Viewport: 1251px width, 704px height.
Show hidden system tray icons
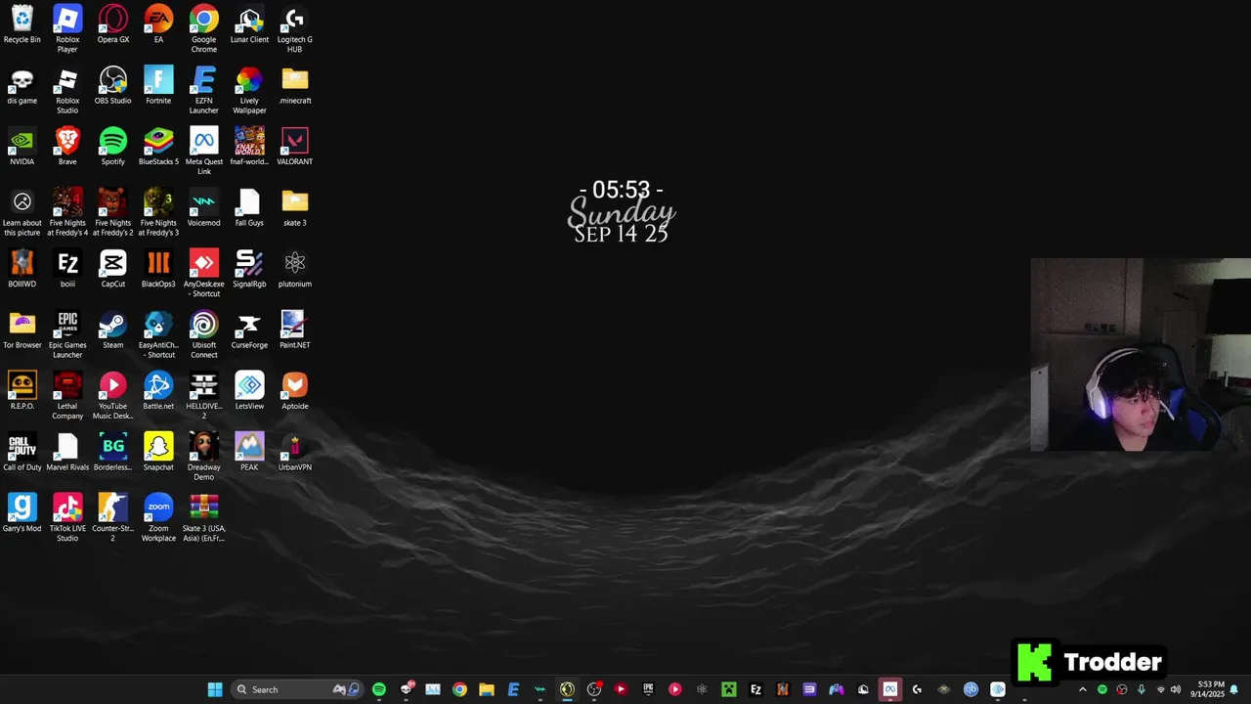point(1082,689)
